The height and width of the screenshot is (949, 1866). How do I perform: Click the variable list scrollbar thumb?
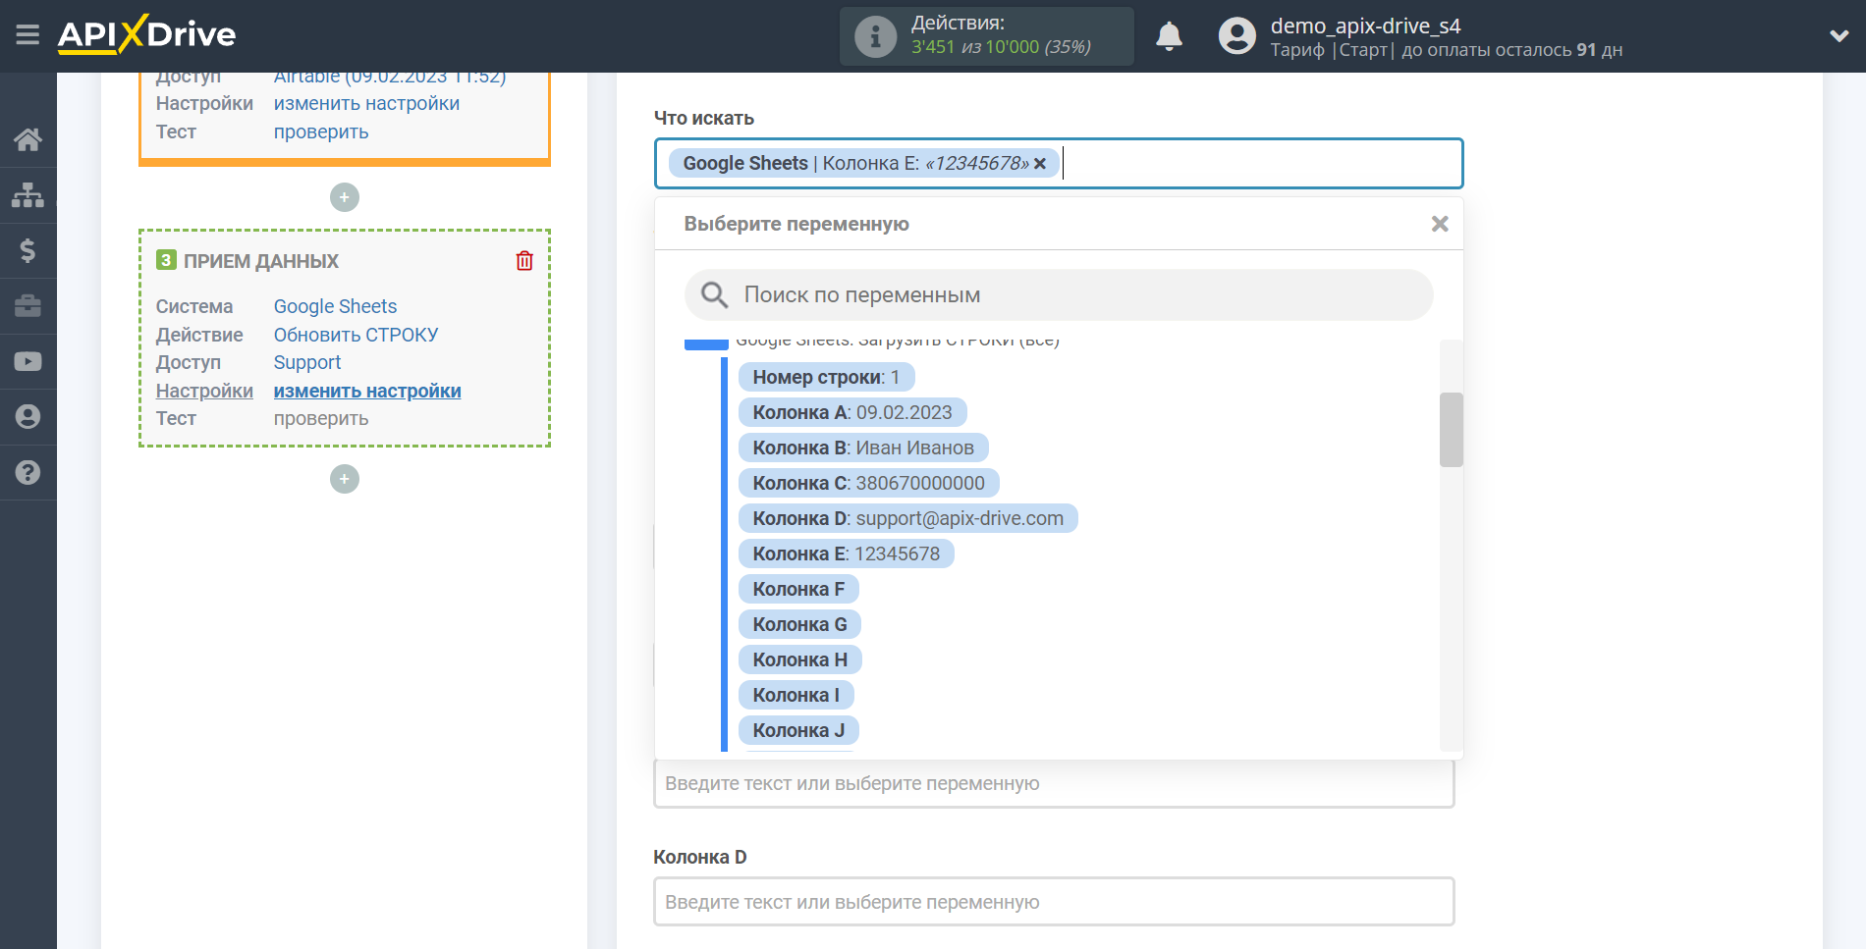pos(1452,430)
